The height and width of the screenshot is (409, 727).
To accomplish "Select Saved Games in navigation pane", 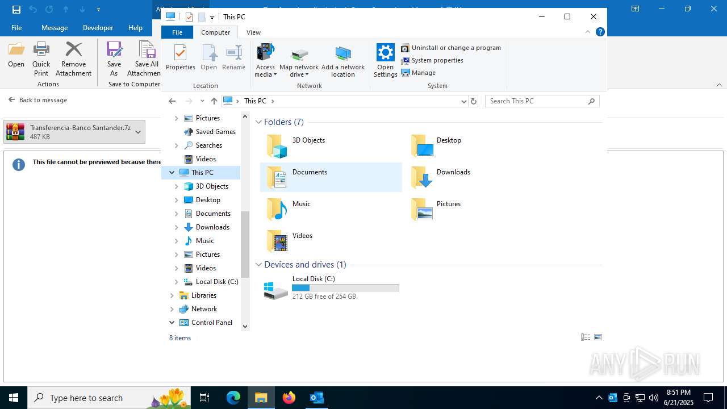I will tap(215, 132).
